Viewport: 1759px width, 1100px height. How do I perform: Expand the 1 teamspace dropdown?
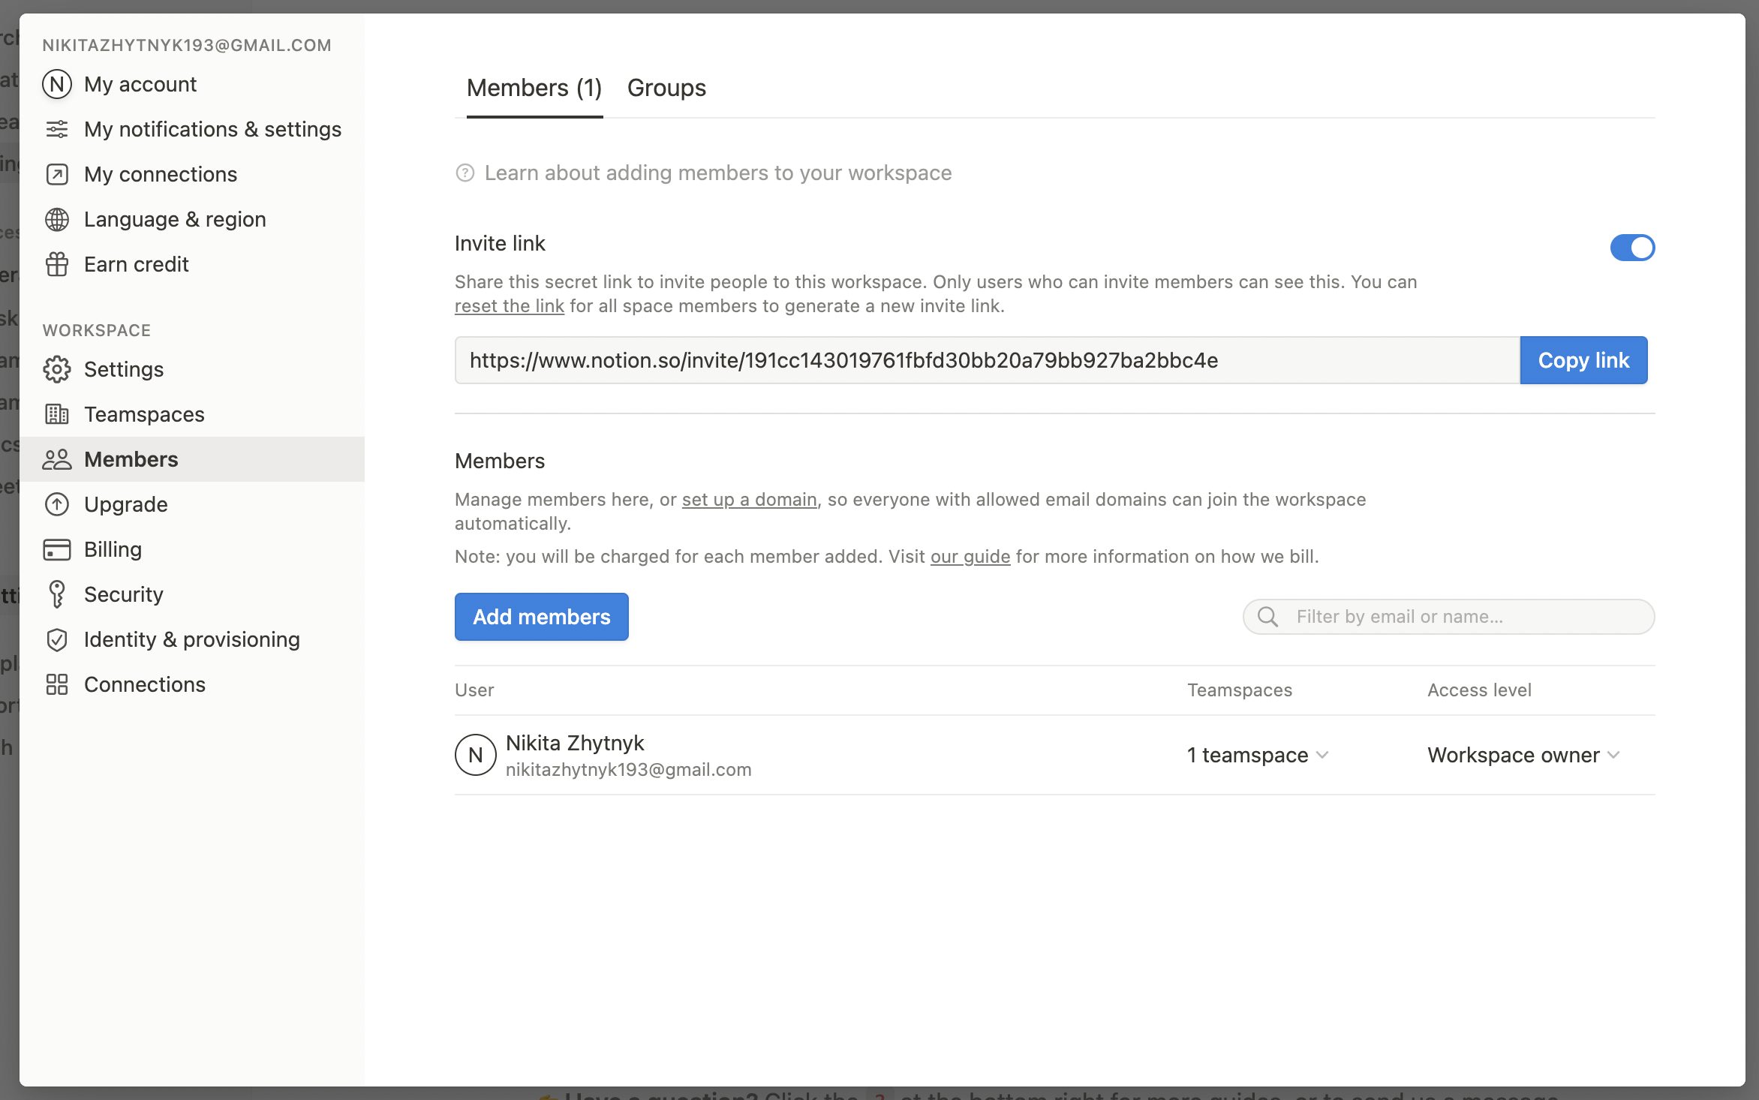click(x=1258, y=755)
